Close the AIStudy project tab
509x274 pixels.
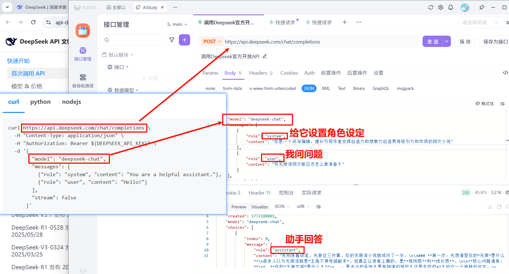pos(162,7)
